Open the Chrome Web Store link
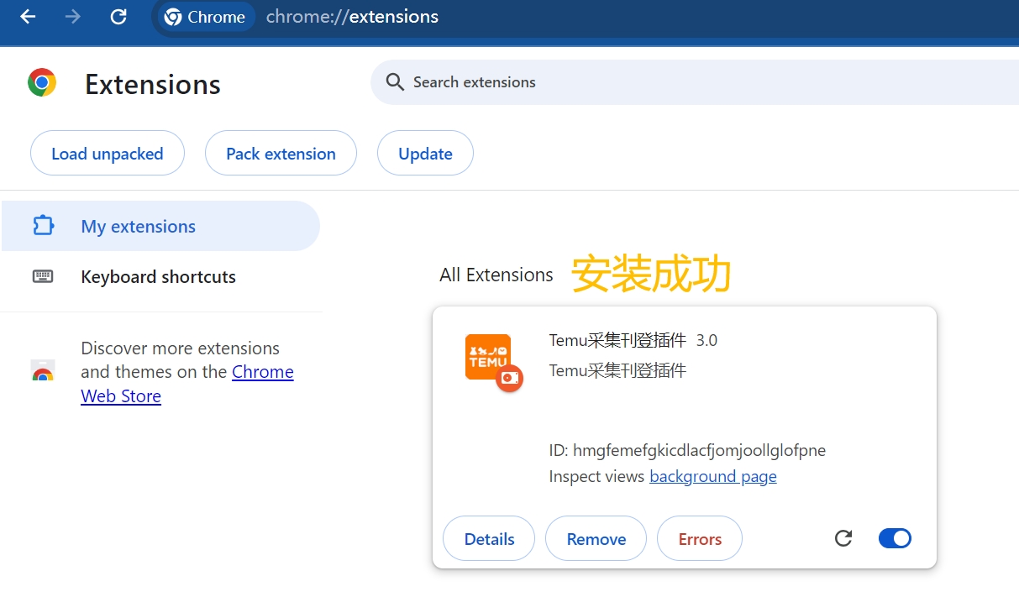Viewport: 1019px width, 597px height. click(x=186, y=384)
